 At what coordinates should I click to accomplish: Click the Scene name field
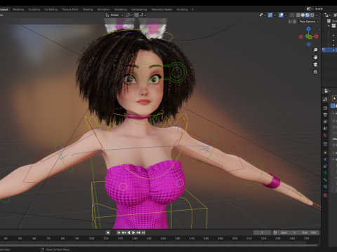pos(325,8)
